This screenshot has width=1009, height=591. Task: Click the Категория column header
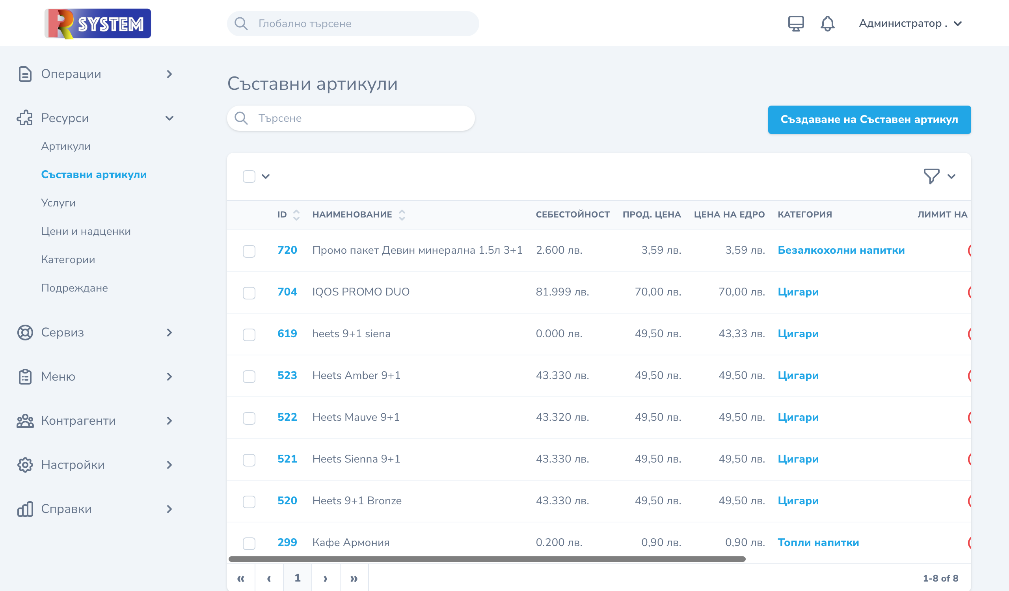click(804, 214)
